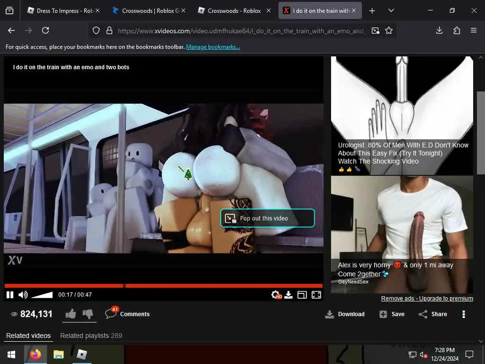Image resolution: width=485 pixels, height=364 pixels.
Task: Select the Related playlists 289 tab
Action: click(x=91, y=336)
